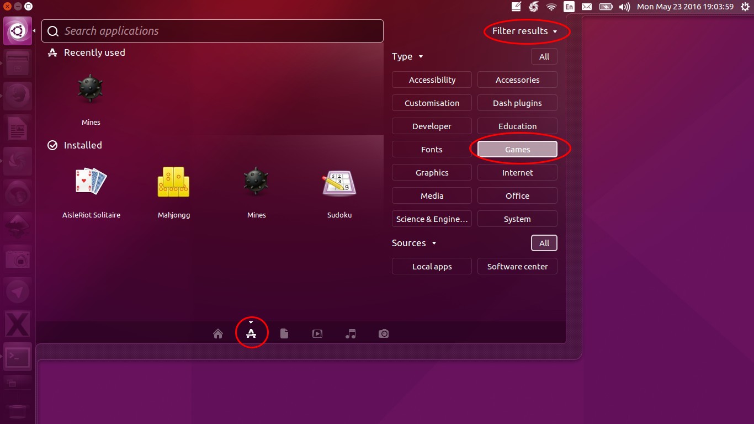
Task: Toggle the Developer filter
Action: [x=432, y=126]
